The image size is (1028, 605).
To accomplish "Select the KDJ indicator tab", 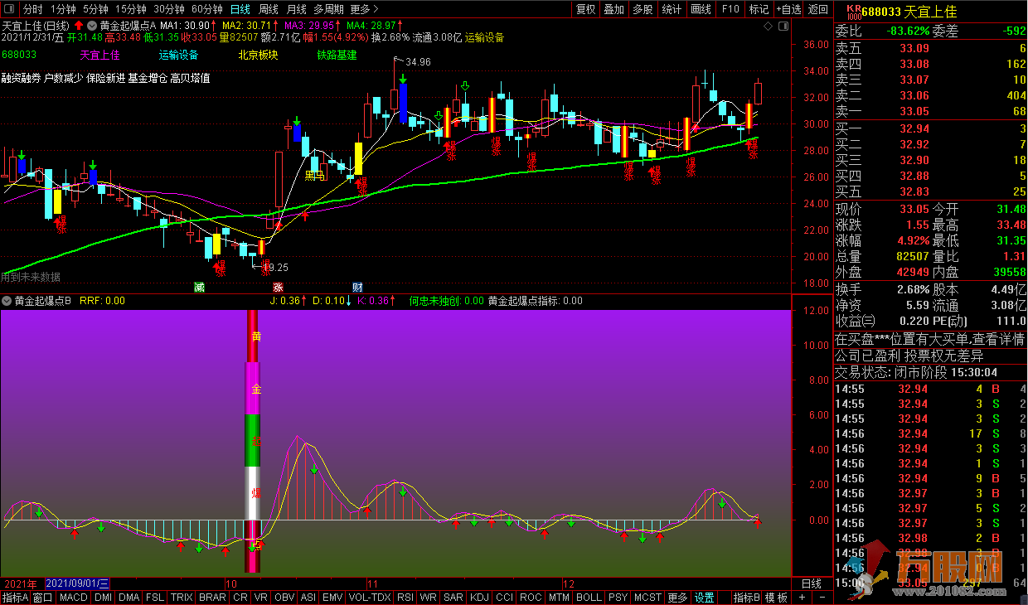I will tap(479, 598).
